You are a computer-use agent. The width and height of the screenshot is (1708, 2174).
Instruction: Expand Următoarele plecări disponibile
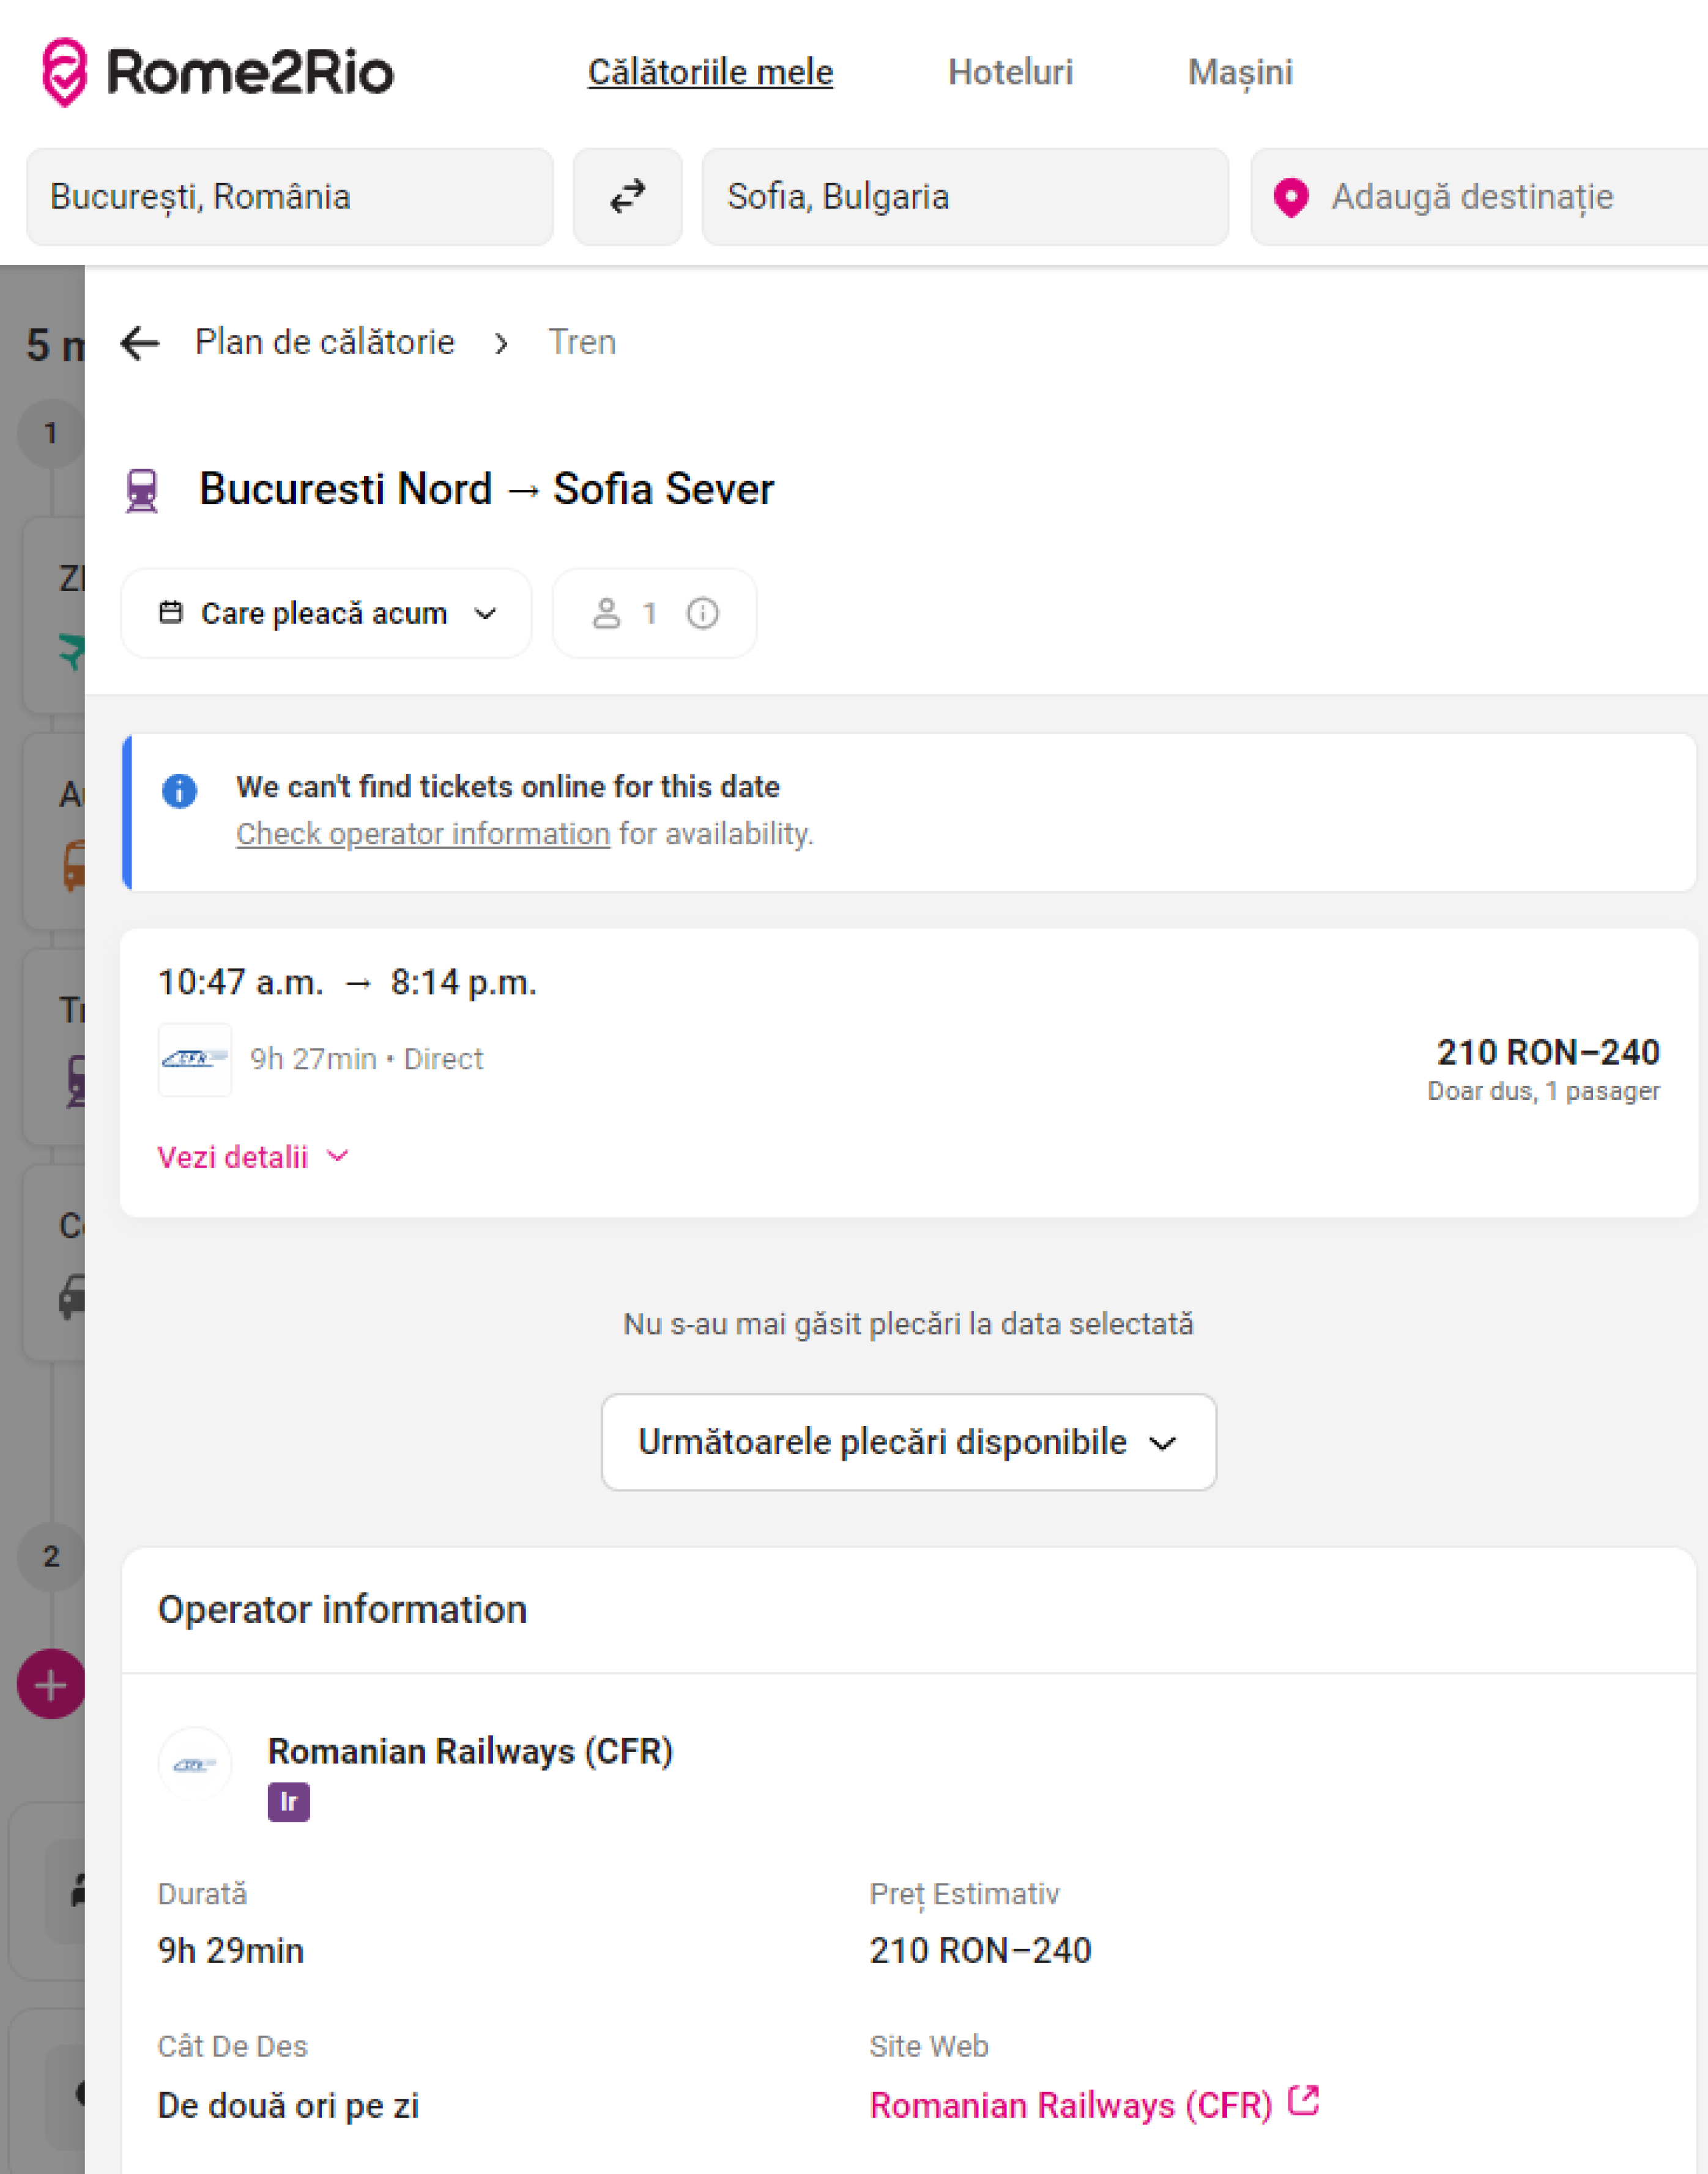point(908,1442)
